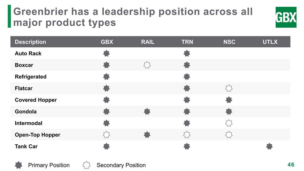304x171 pixels.
Task: Click the Secondary Position legend text
Action: 121,165
